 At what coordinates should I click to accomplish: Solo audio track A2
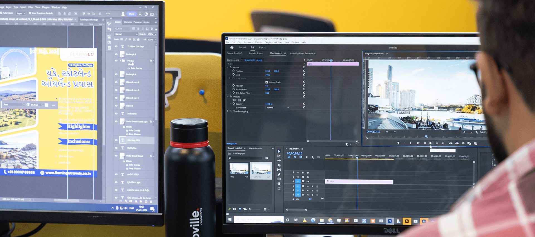pyautogui.click(x=312, y=191)
